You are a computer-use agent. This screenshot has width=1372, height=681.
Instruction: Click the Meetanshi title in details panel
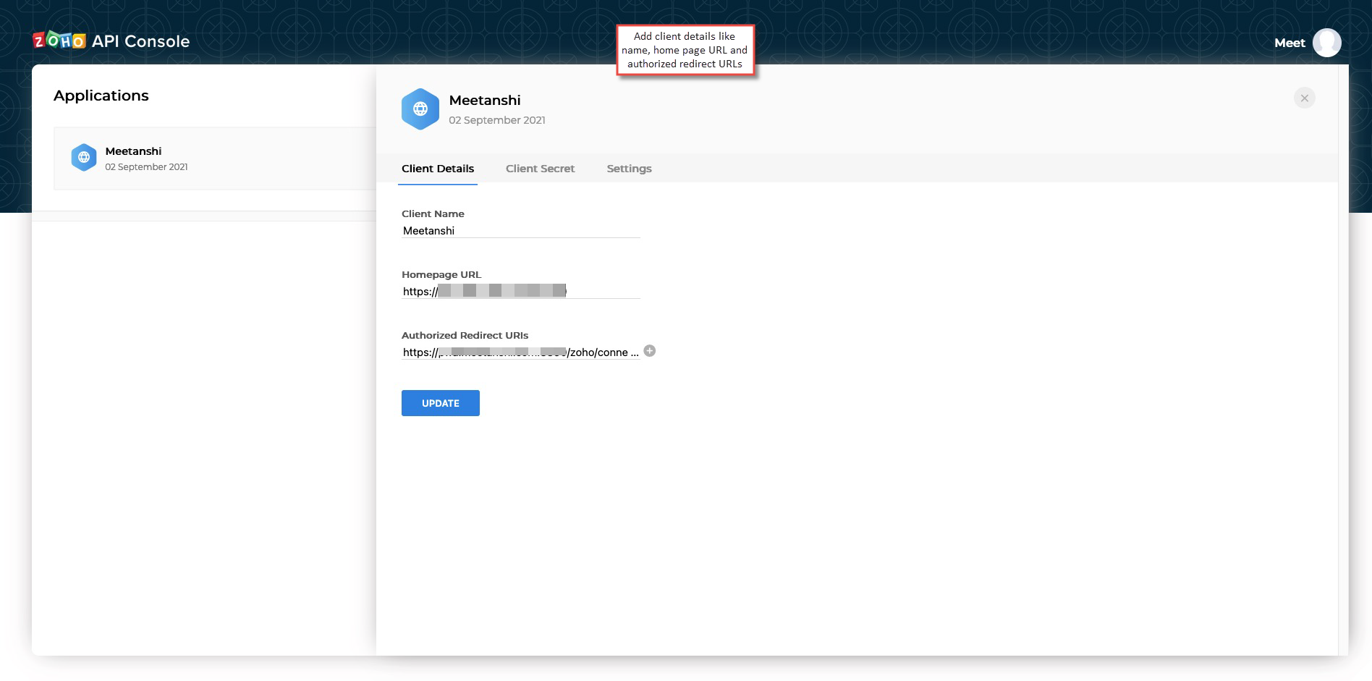(485, 101)
